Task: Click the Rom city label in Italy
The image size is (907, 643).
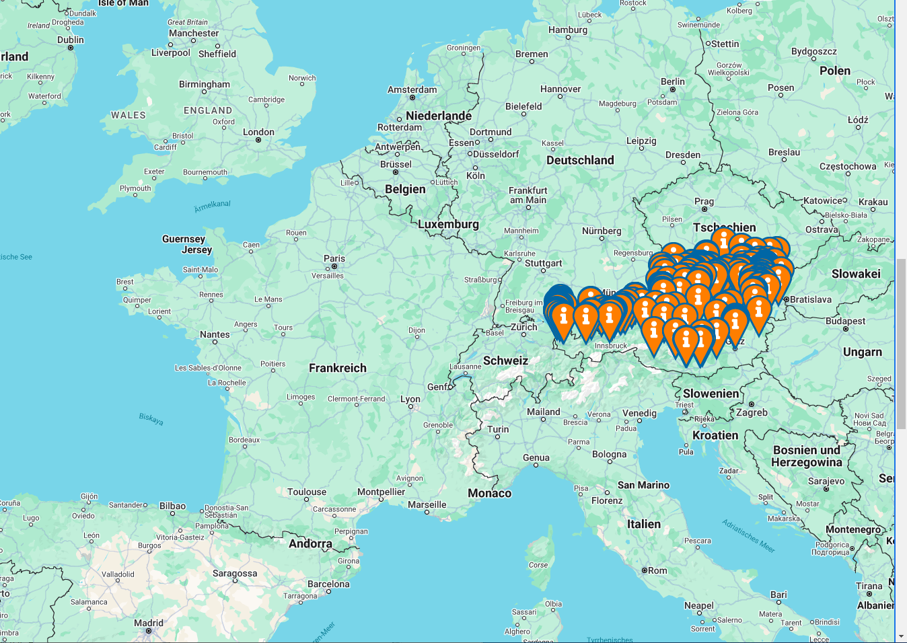Action: tap(657, 570)
